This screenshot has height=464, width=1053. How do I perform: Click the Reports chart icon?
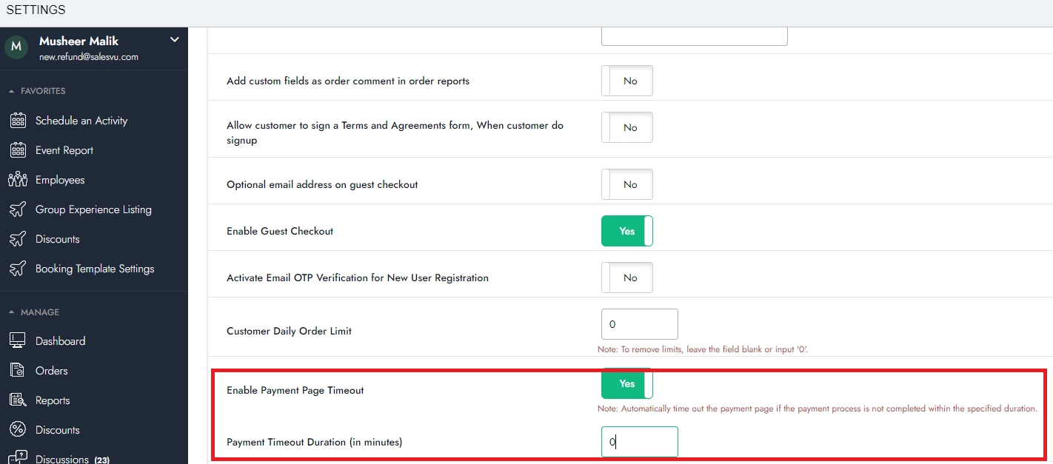tap(18, 400)
